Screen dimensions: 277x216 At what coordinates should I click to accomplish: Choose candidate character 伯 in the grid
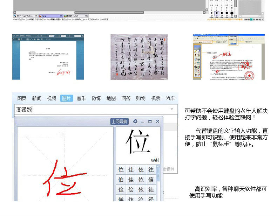point(121,180)
